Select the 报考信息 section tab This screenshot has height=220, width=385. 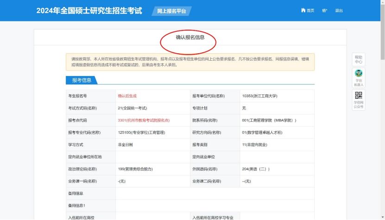tap(82, 80)
